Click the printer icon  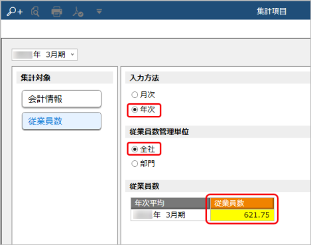click(x=57, y=11)
